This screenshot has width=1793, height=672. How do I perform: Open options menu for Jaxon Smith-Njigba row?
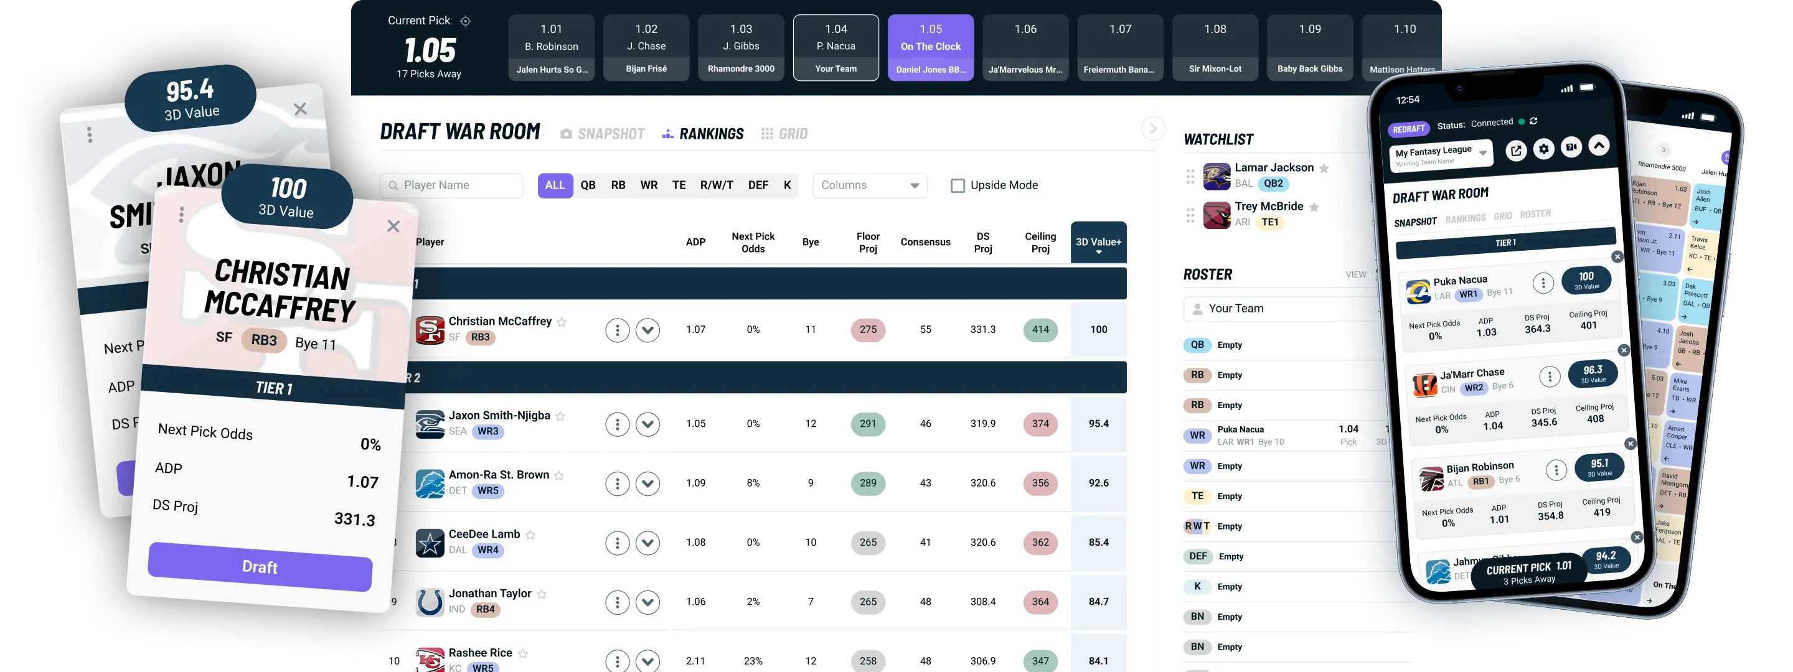[x=617, y=424]
